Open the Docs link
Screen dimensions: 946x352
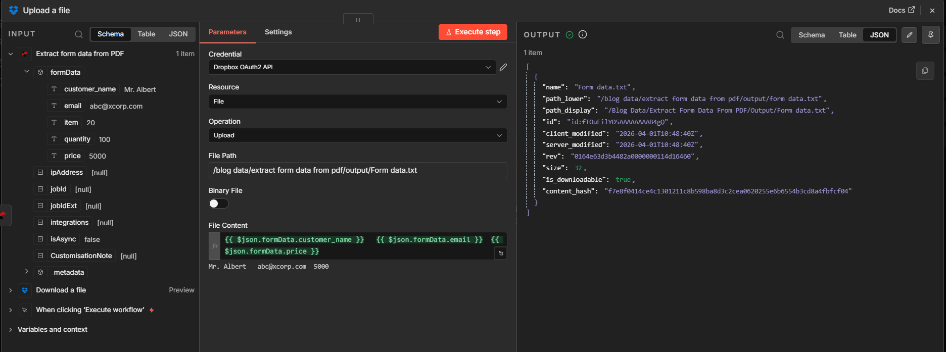pyautogui.click(x=901, y=10)
